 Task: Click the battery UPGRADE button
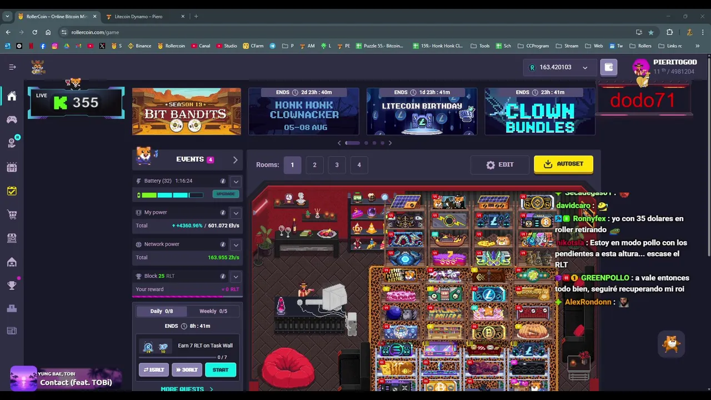coord(226,194)
